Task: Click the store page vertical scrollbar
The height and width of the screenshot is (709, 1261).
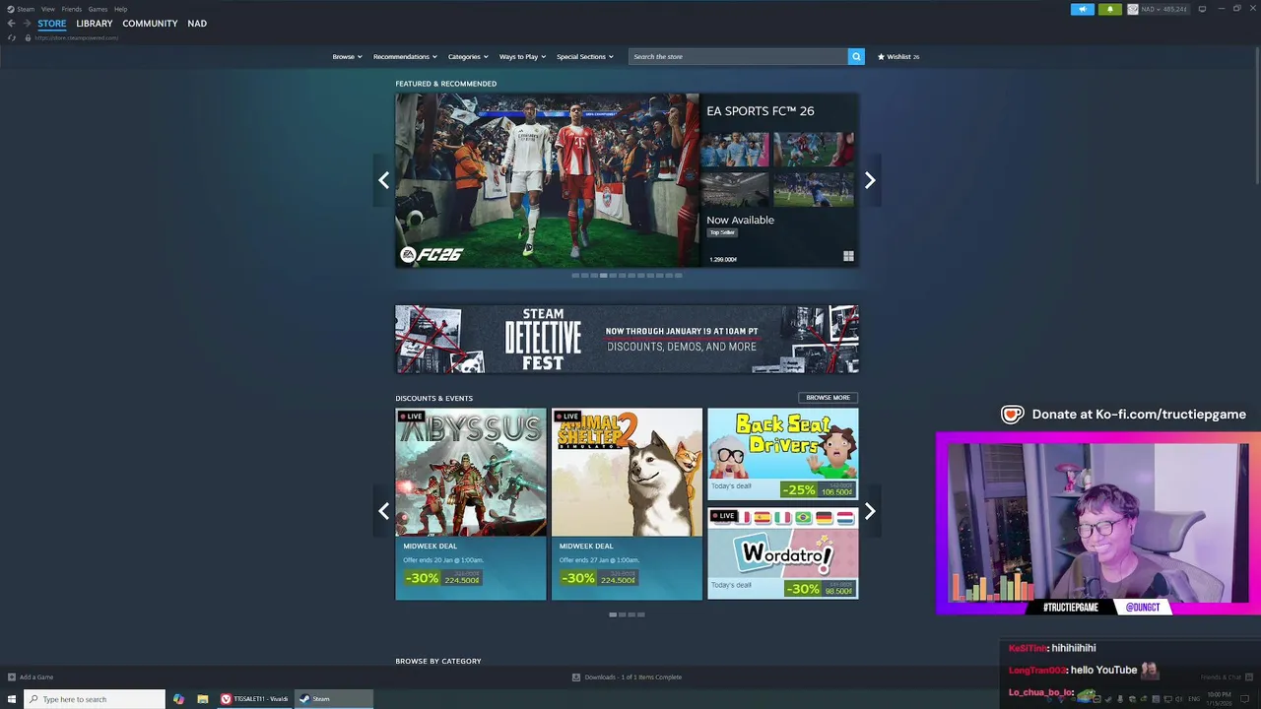Action: (x=1257, y=114)
